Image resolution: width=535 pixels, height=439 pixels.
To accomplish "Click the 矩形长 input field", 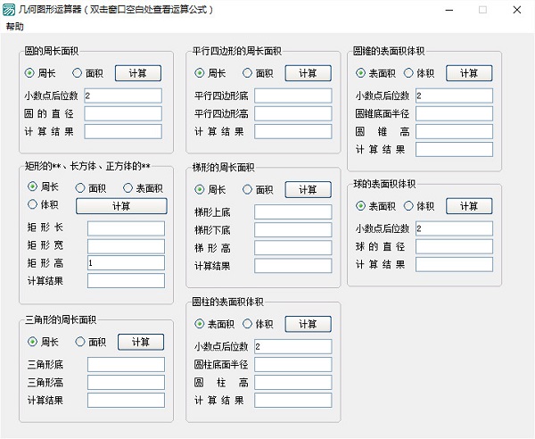I will coord(126,228).
